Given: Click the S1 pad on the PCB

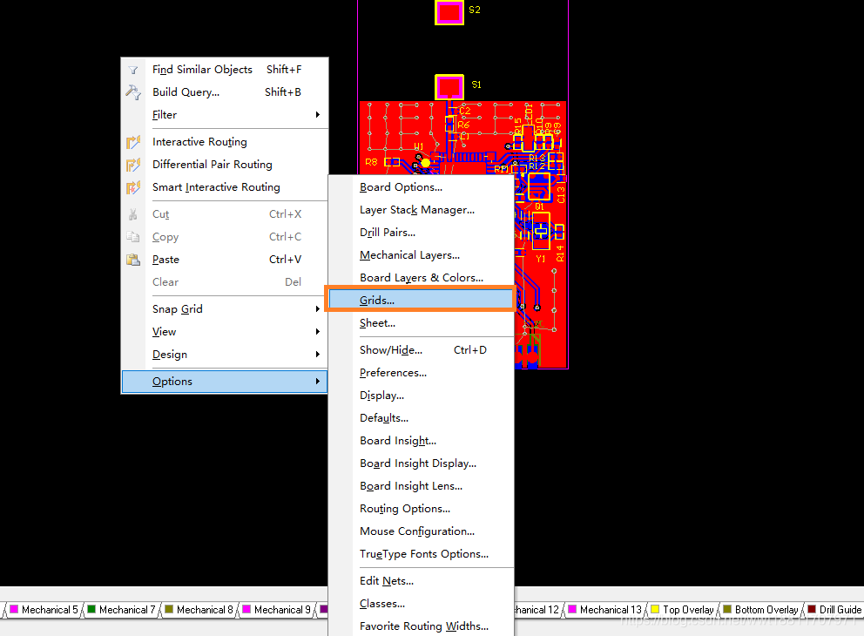Looking at the screenshot, I should tap(449, 86).
